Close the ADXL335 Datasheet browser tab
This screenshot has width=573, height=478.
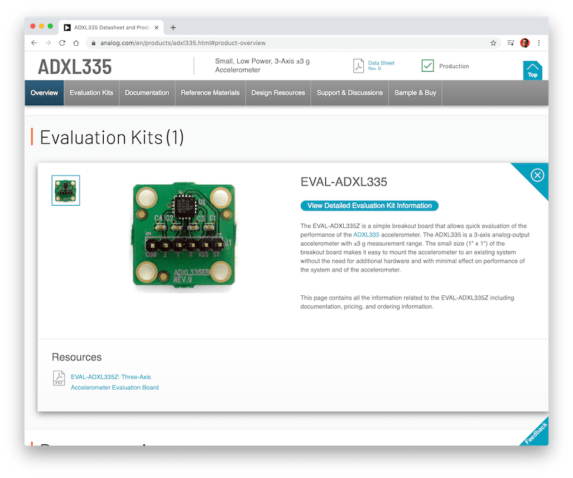click(156, 27)
